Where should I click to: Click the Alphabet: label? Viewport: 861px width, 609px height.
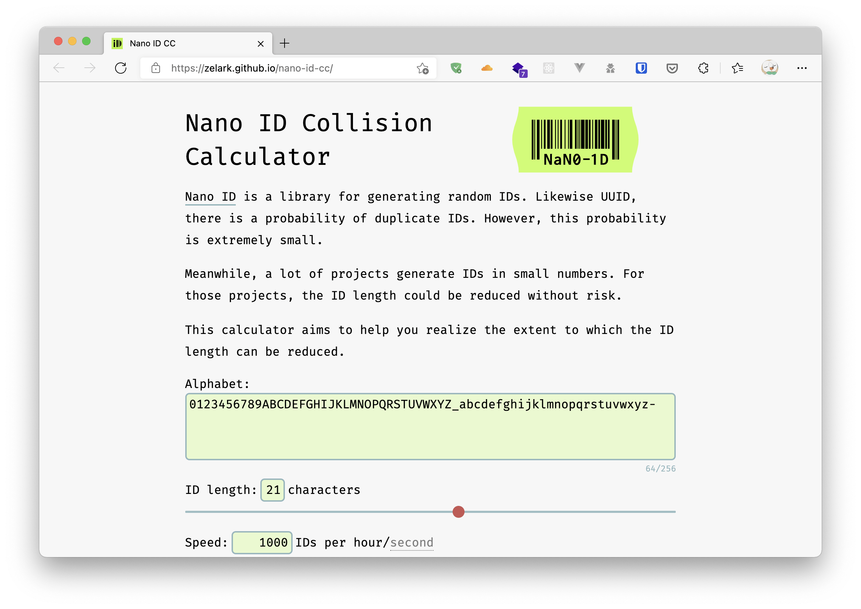pyautogui.click(x=217, y=384)
